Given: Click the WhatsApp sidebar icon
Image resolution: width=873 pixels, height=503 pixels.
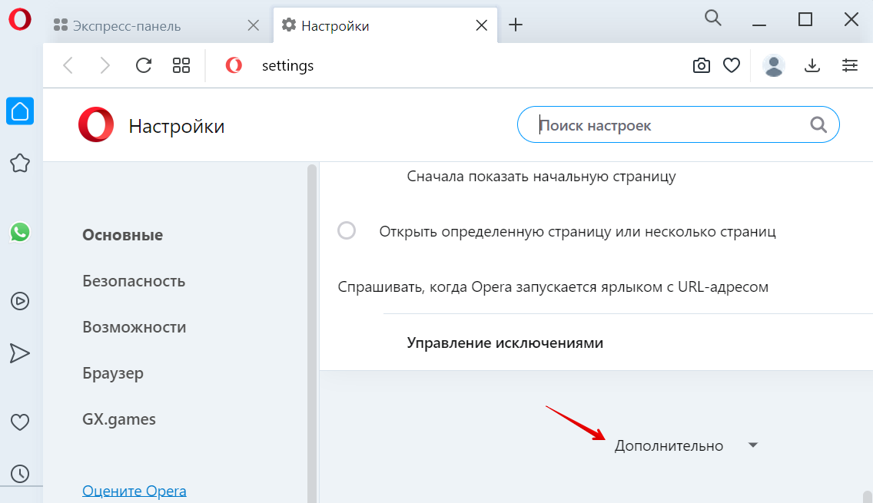Looking at the screenshot, I should pos(20,232).
